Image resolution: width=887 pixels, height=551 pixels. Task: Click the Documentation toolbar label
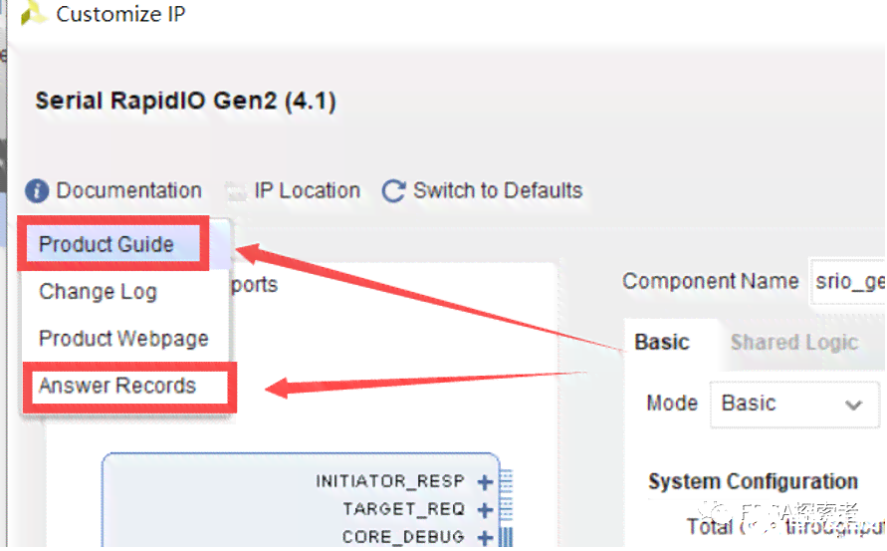(x=129, y=191)
